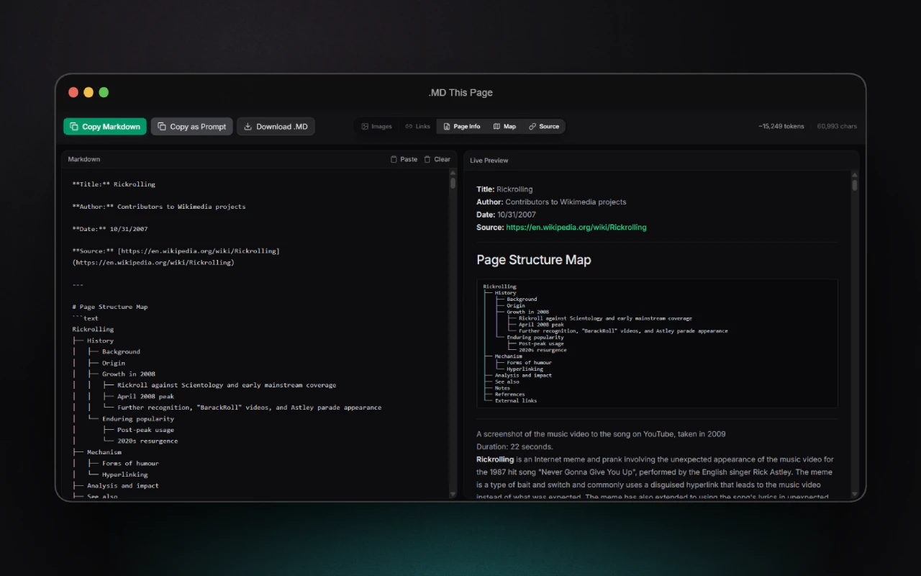This screenshot has height=576, width=921.
Task: Click the Paste clipboard icon
Action: tap(394, 159)
